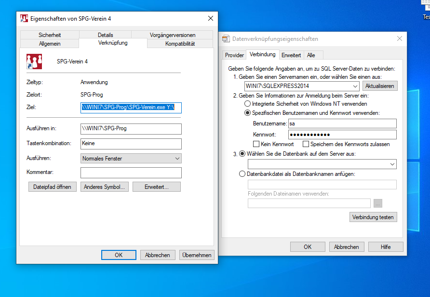430x297 pixels.
Task: Click the Eigenschaften dialog title bar icon
Action: [x=24, y=18]
